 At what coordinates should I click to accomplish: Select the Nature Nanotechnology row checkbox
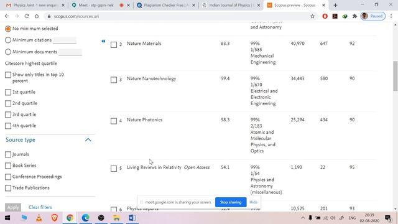tap(114, 80)
